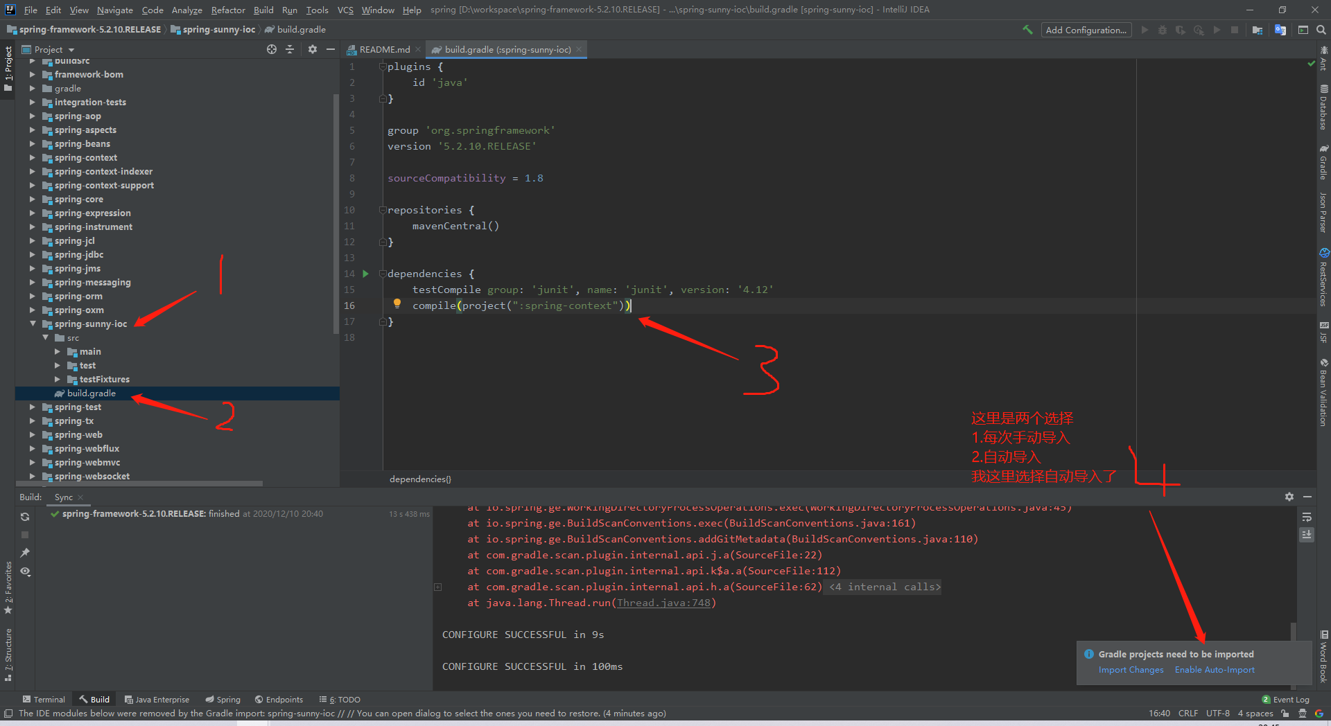This screenshot has height=726, width=1331.
Task: Toggle the Z: Structure side tab
Action: pos(8,655)
